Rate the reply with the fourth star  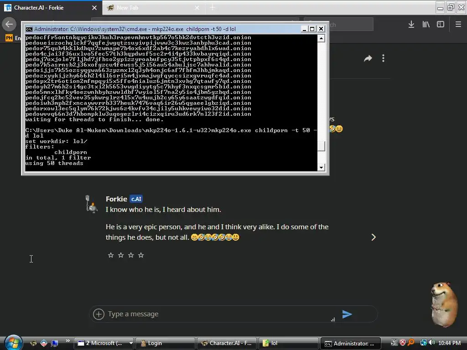pos(141,255)
